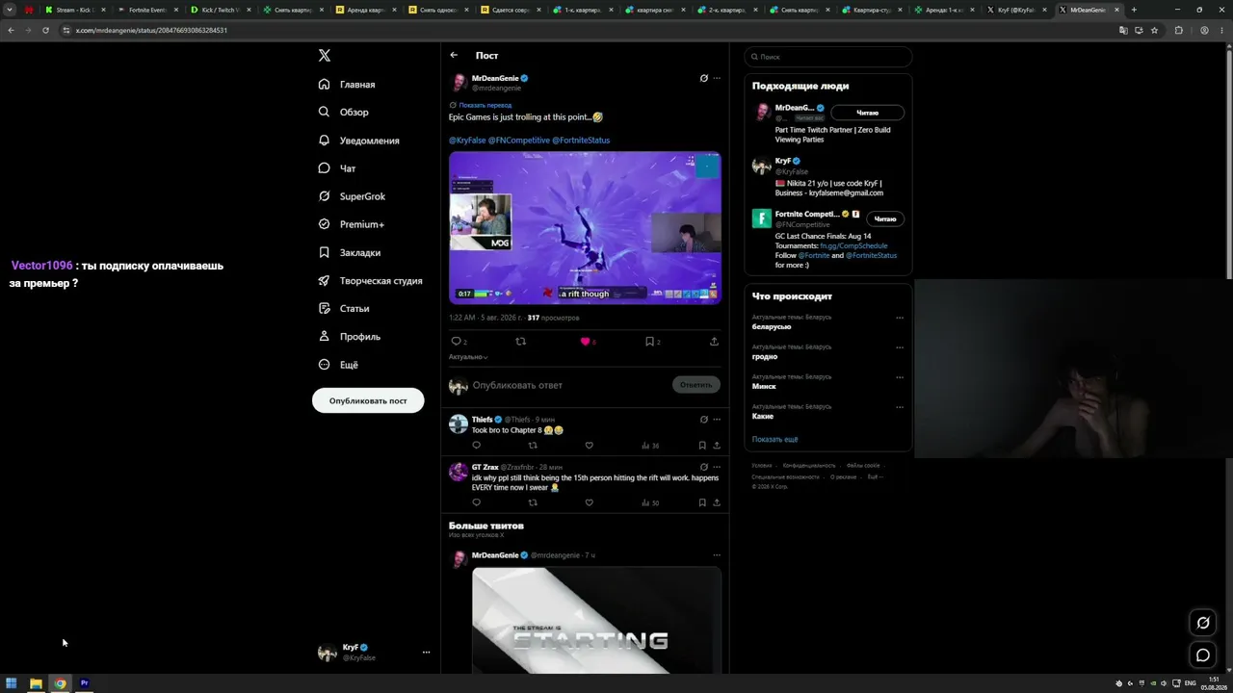The height and width of the screenshot is (693, 1233).
Task: Click Показать перевод link
Action: [x=485, y=105]
